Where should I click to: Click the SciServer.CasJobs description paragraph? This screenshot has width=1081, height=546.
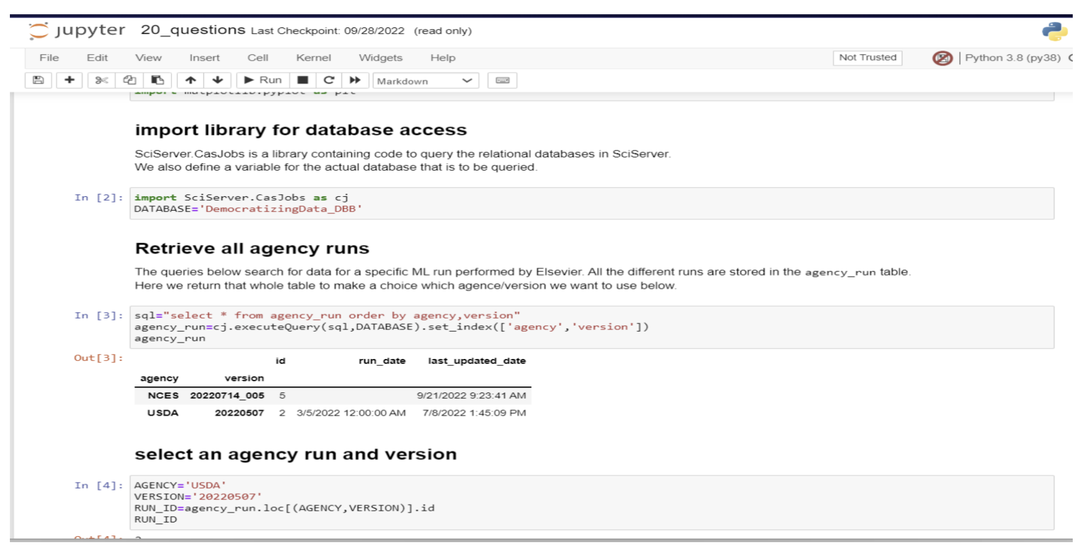click(403, 161)
